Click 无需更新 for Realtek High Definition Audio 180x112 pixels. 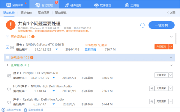(161, 102)
